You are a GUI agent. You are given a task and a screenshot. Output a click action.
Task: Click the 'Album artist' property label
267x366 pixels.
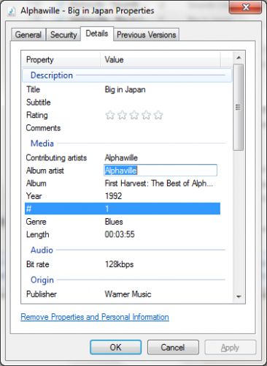[x=45, y=171]
